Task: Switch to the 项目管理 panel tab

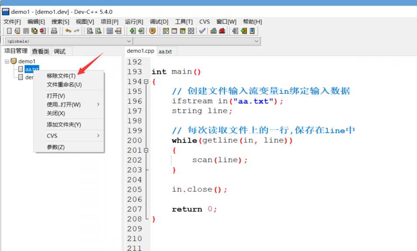Action: (x=16, y=51)
